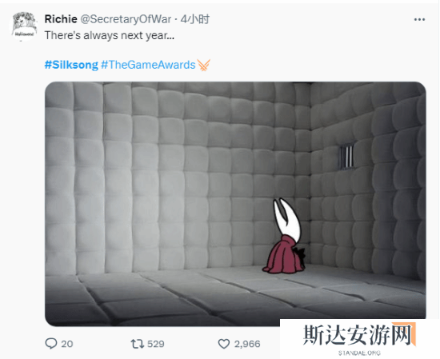The image size is (440, 359).
Task: View the 529 retweets count
Action: pos(156,344)
